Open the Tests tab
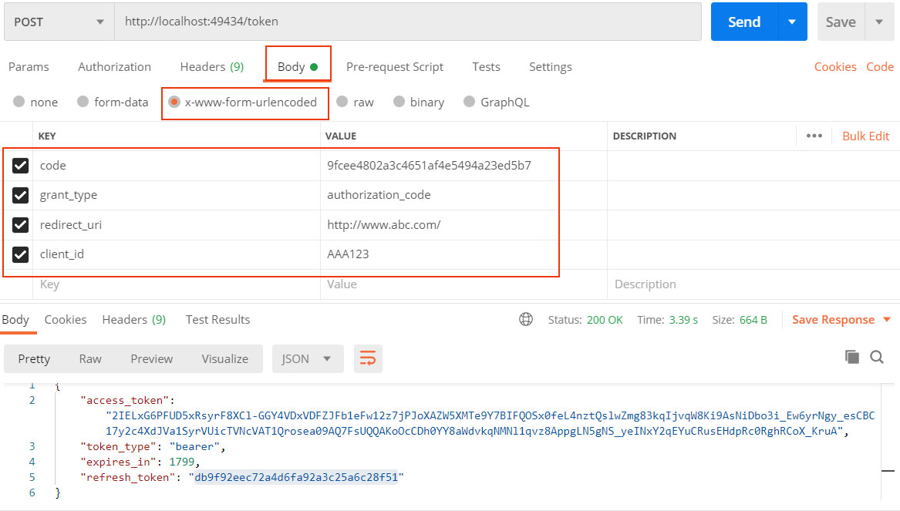 pos(486,66)
